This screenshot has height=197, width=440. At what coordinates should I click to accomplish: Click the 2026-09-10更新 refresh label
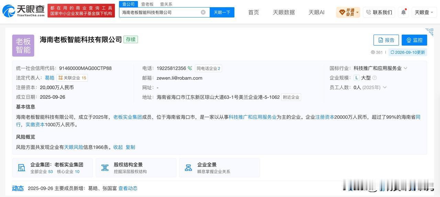tap(408, 52)
